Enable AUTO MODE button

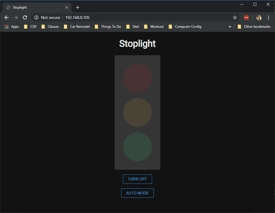click(x=137, y=193)
